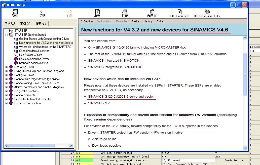Open the Extra menu
The image size is (260, 165).
(160, 21)
